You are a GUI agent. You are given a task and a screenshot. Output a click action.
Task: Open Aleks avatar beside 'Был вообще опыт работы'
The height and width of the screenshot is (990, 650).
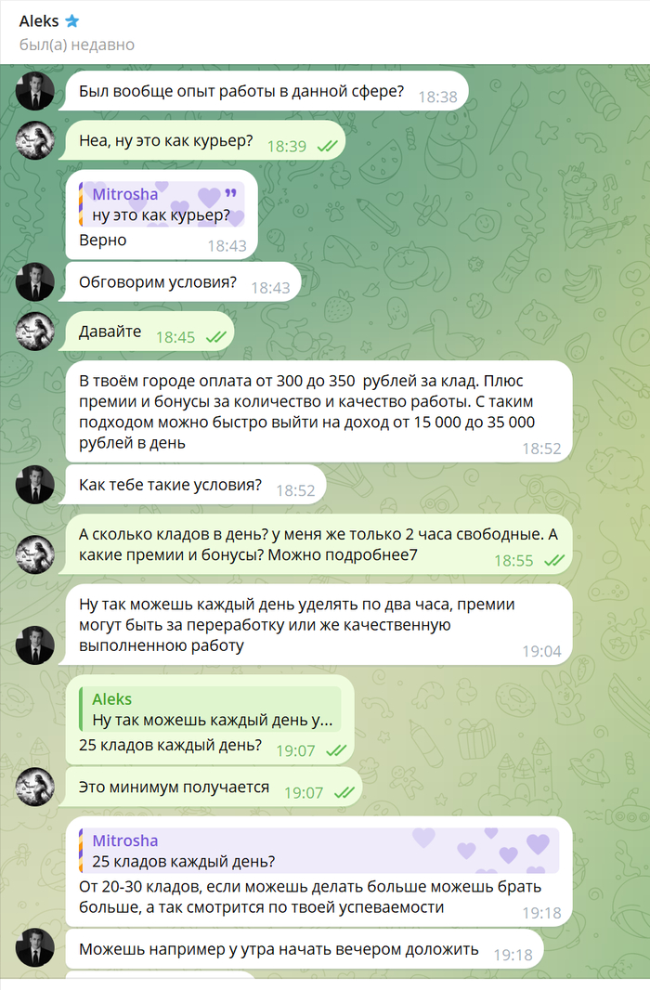(x=34, y=91)
